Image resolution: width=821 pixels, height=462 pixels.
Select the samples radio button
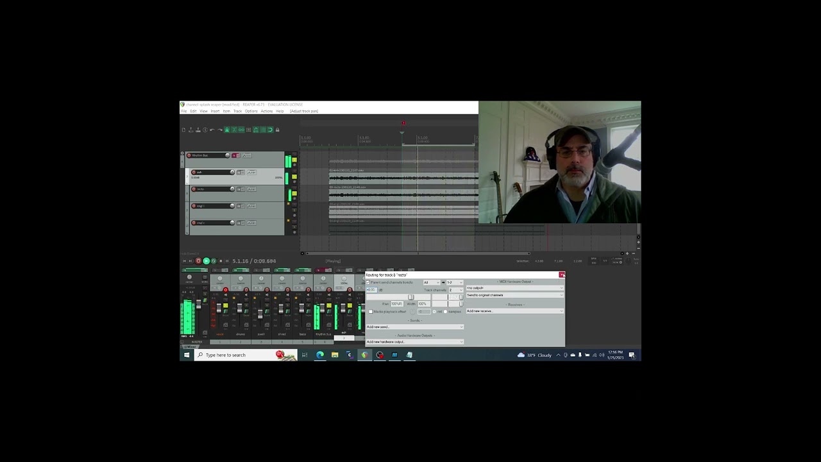[x=445, y=312]
